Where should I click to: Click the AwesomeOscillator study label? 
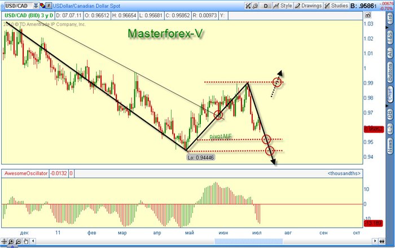26,173
